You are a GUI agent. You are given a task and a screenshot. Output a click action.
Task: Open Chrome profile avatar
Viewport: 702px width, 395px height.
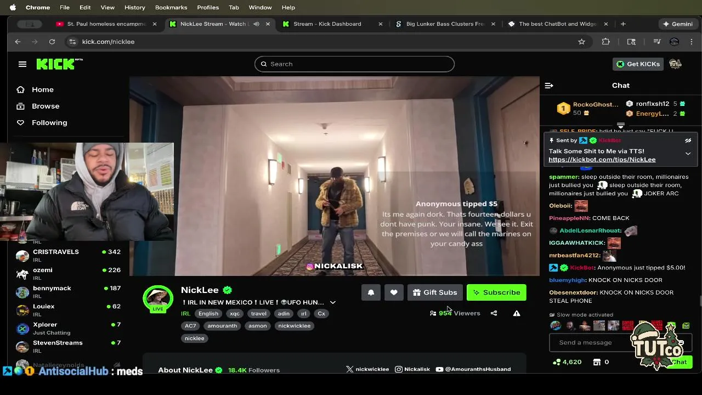pos(675,42)
